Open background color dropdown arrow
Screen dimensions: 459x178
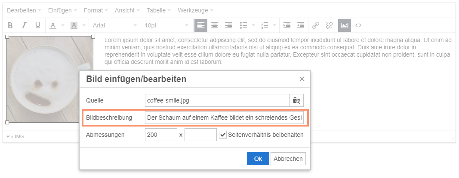[x=84, y=25]
